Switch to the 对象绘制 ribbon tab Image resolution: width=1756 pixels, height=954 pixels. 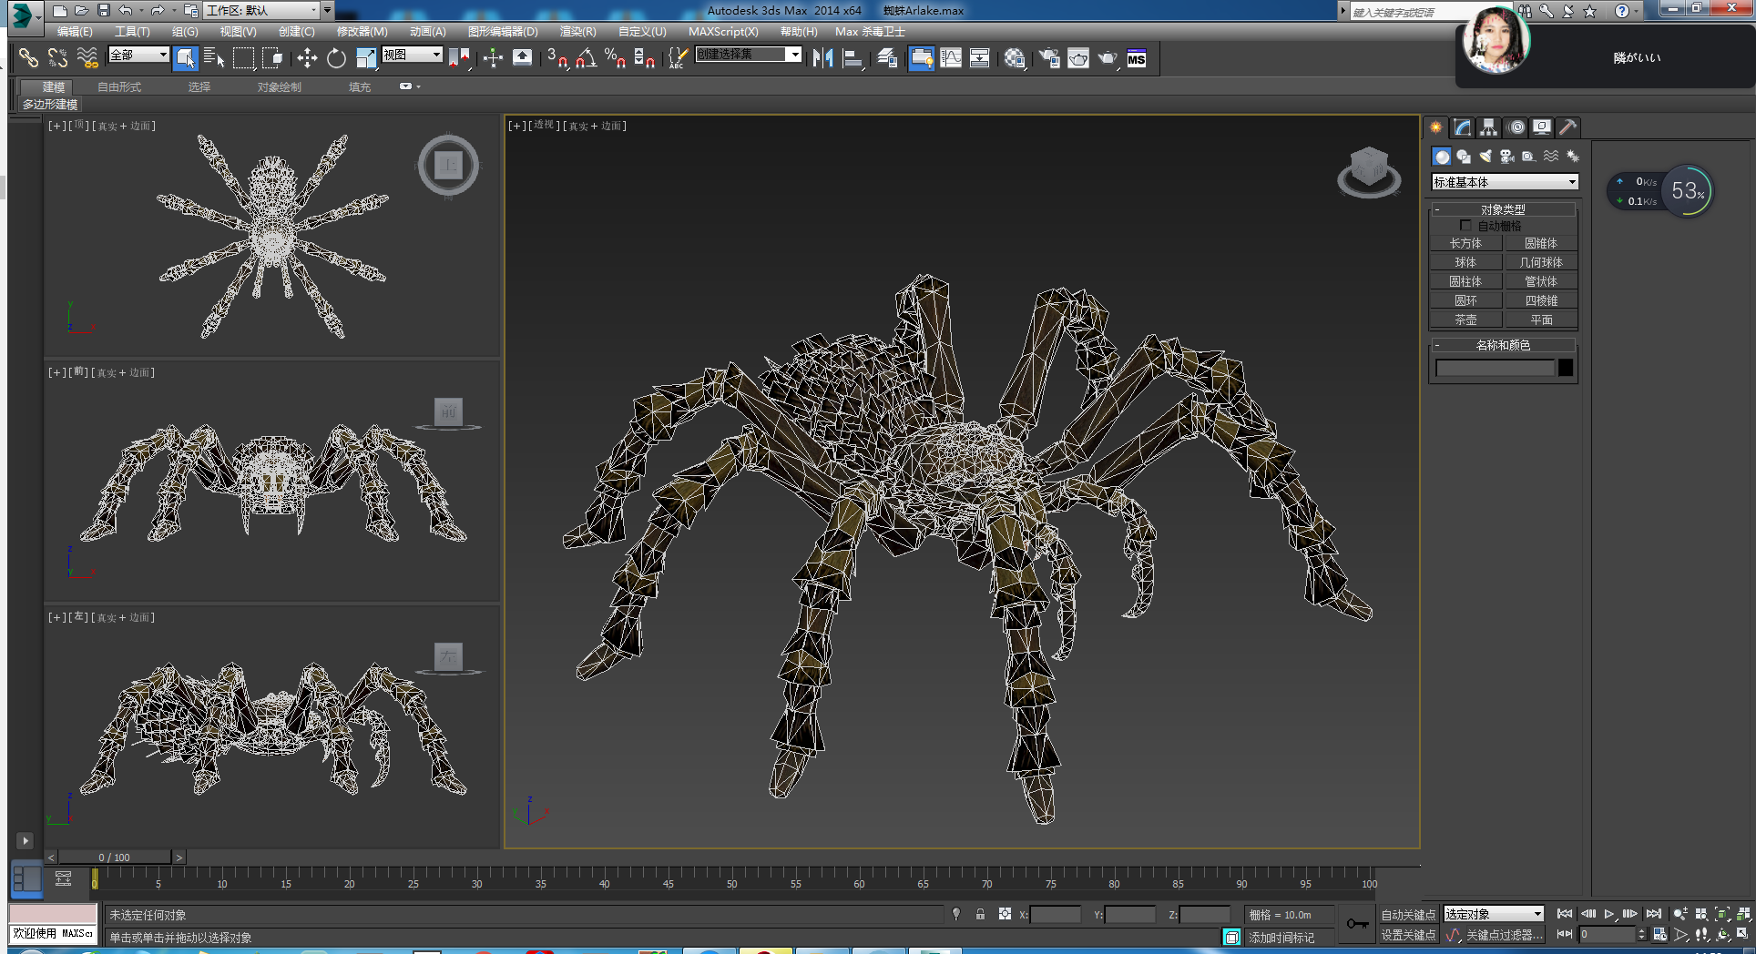coord(279,87)
